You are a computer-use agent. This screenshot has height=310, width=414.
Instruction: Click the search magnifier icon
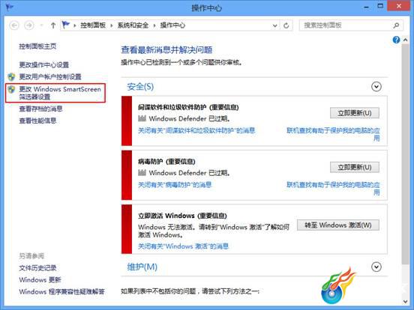click(x=396, y=25)
